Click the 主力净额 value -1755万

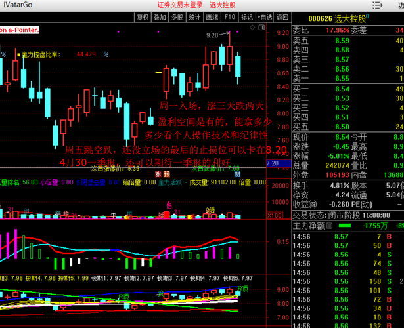(x=375, y=226)
